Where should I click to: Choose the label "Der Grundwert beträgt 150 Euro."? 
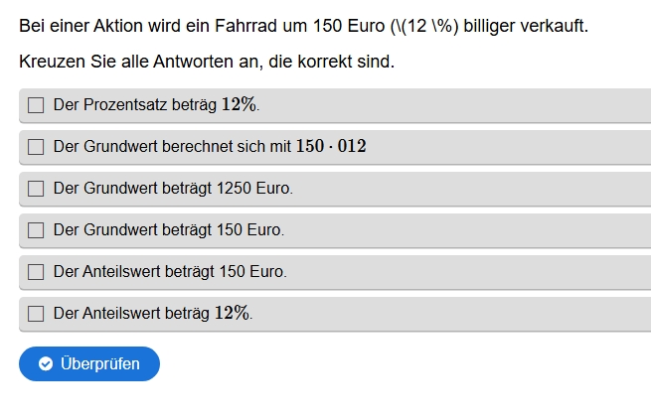[169, 230]
